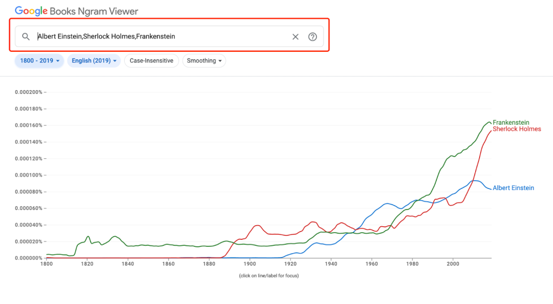Open the help question mark icon
This screenshot has height=304, width=553.
click(313, 37)
